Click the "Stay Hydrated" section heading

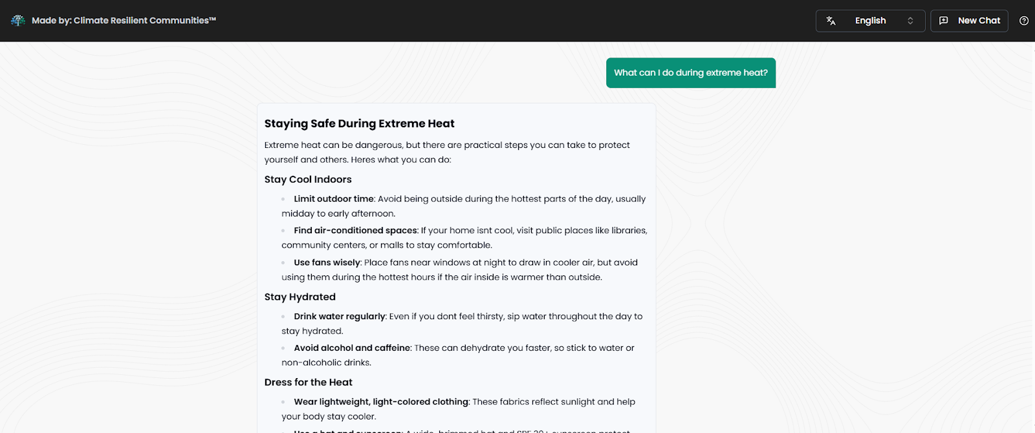pos(300,297)
